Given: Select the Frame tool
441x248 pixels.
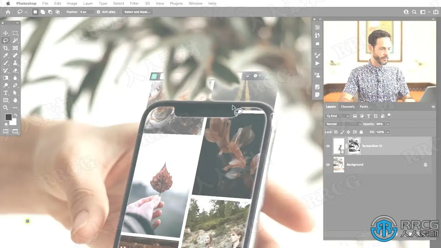Looking at the screenshot, I should (x=15, y=48).
